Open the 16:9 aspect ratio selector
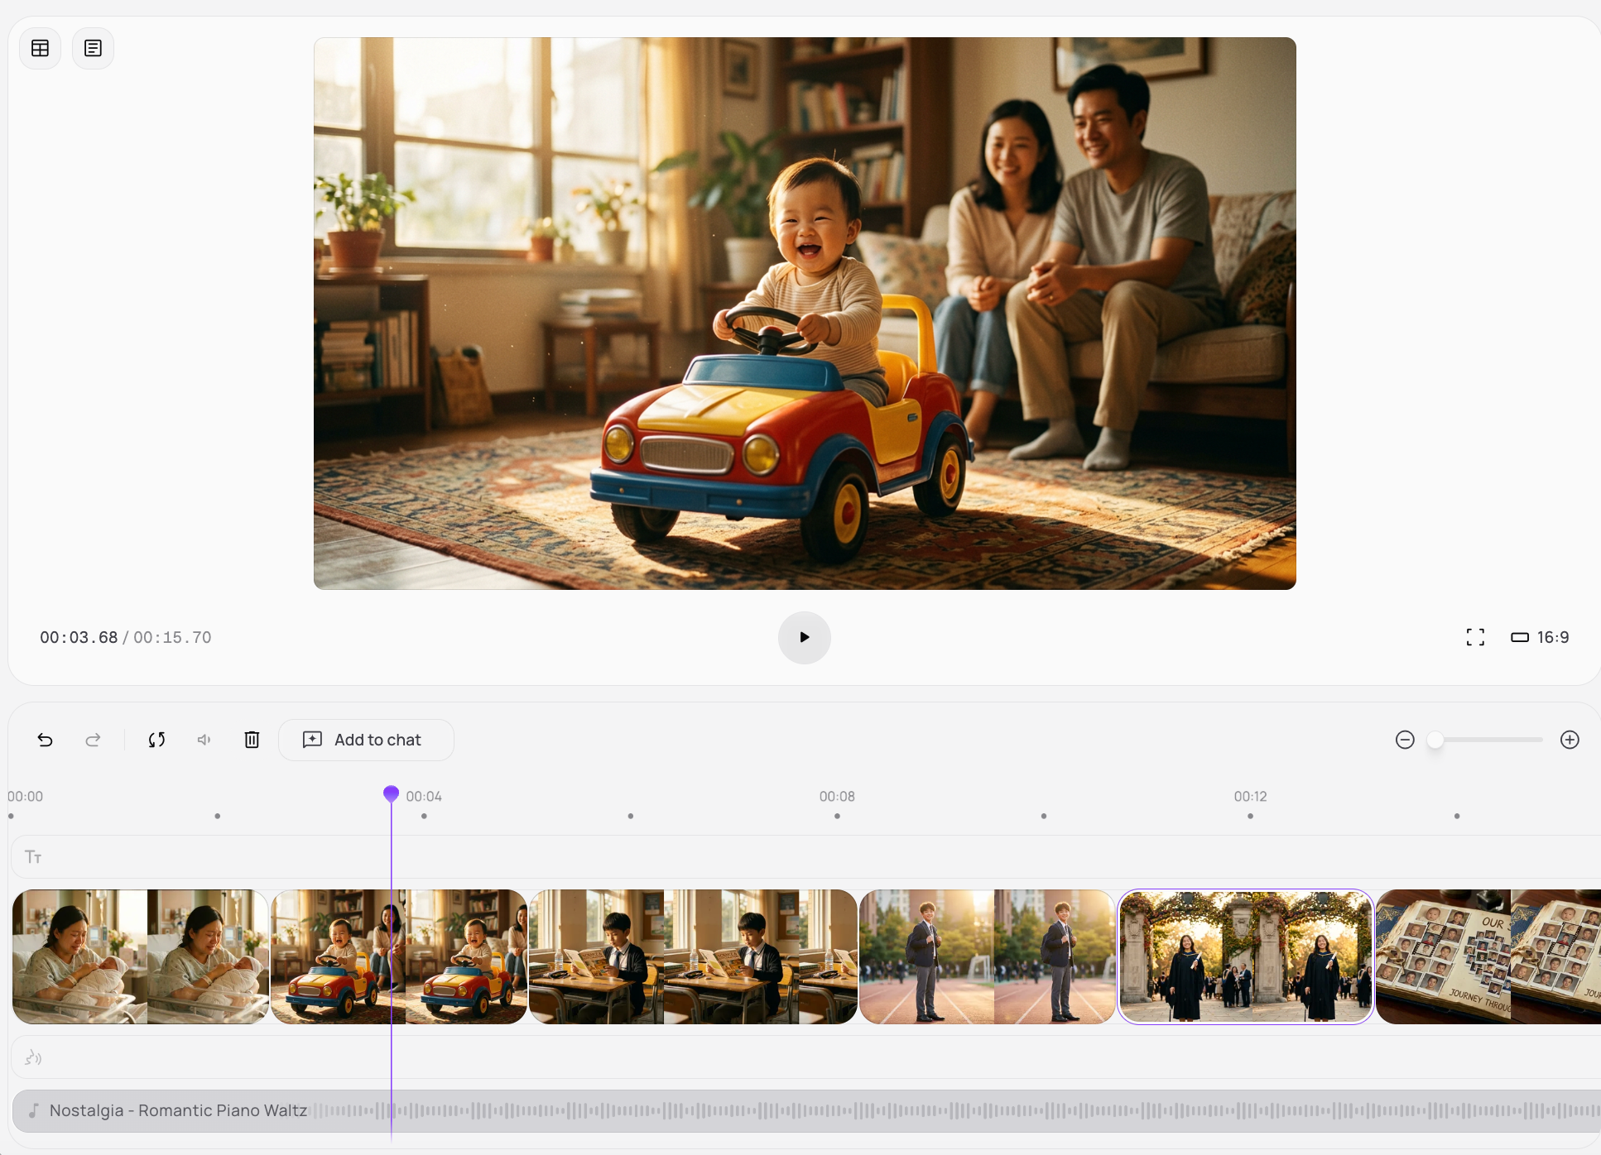The width and height of the screenshot is (1601, 1155). [1540, 637]
